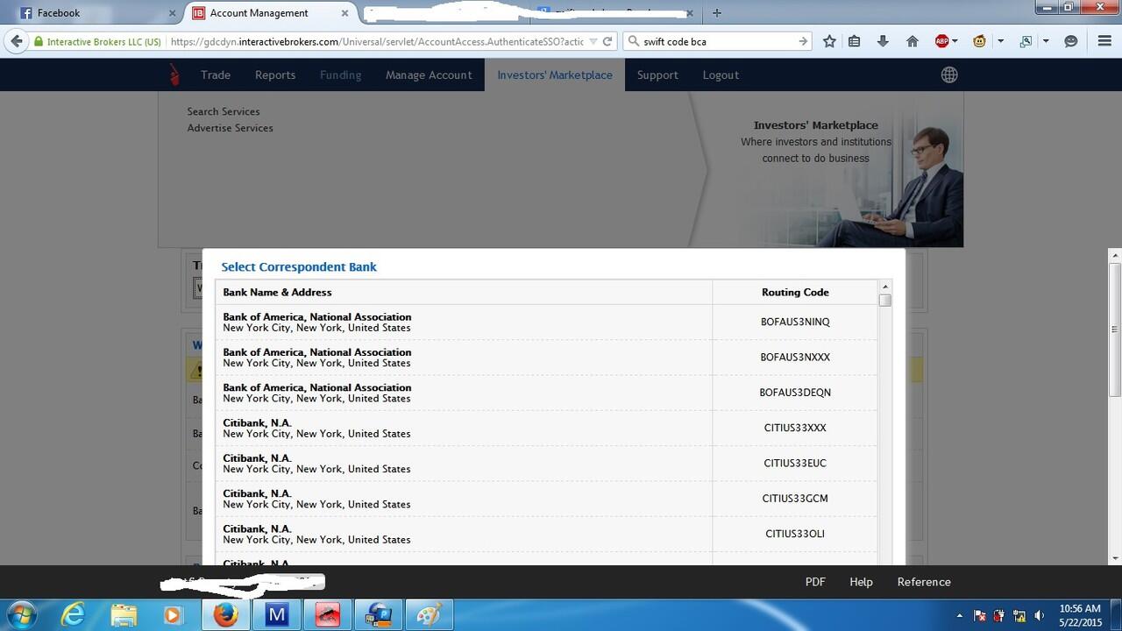Viewport: 1122px width, 631px height.
Task: Close the Account Management tab
Action: 345,13
